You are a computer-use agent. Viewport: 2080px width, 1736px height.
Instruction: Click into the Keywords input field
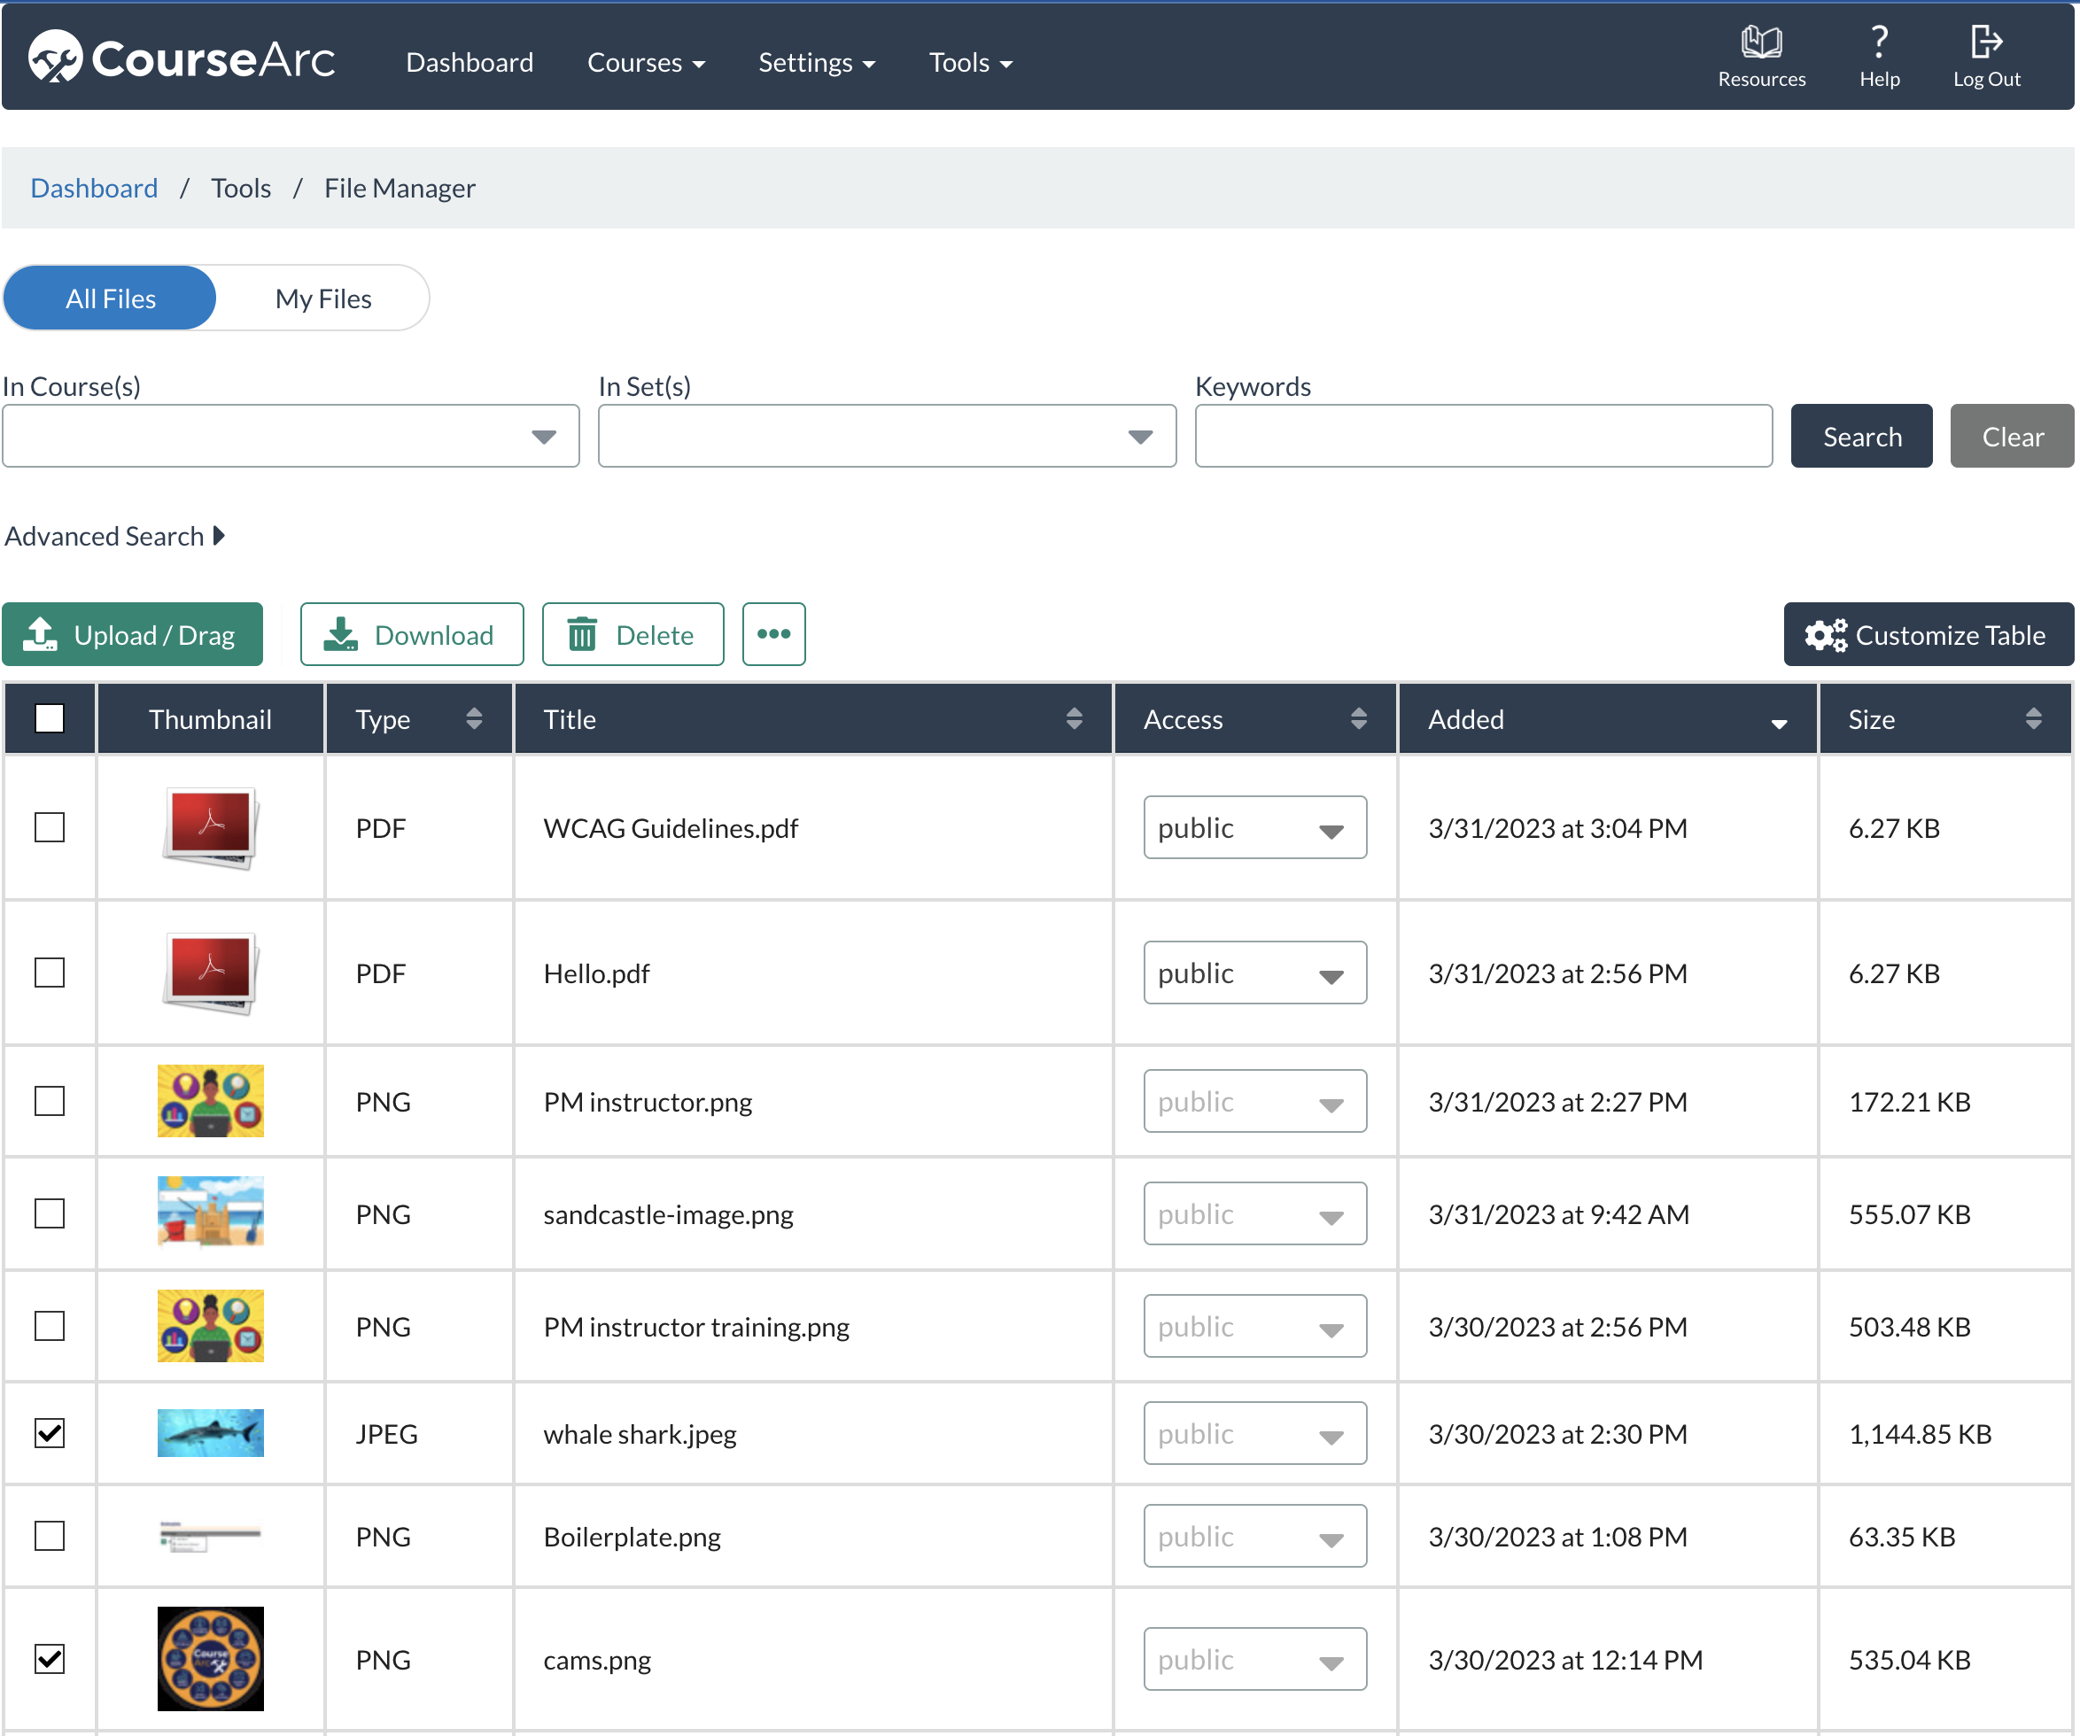pos(1483,437)
